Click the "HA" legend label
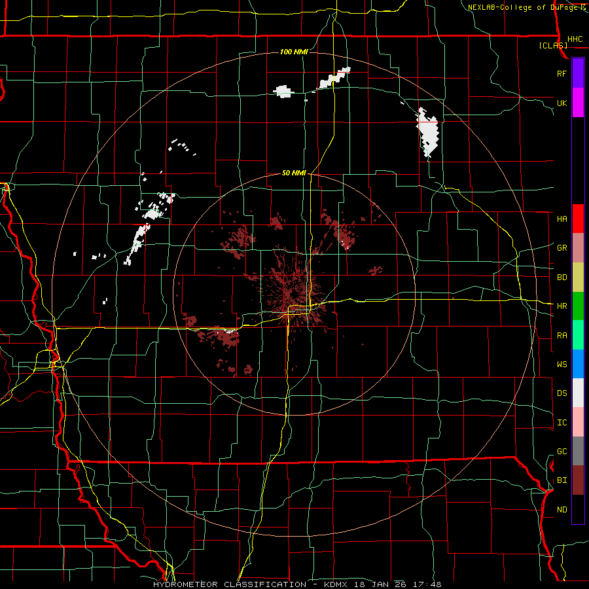589x589 pixels. [x=562, y=219]
